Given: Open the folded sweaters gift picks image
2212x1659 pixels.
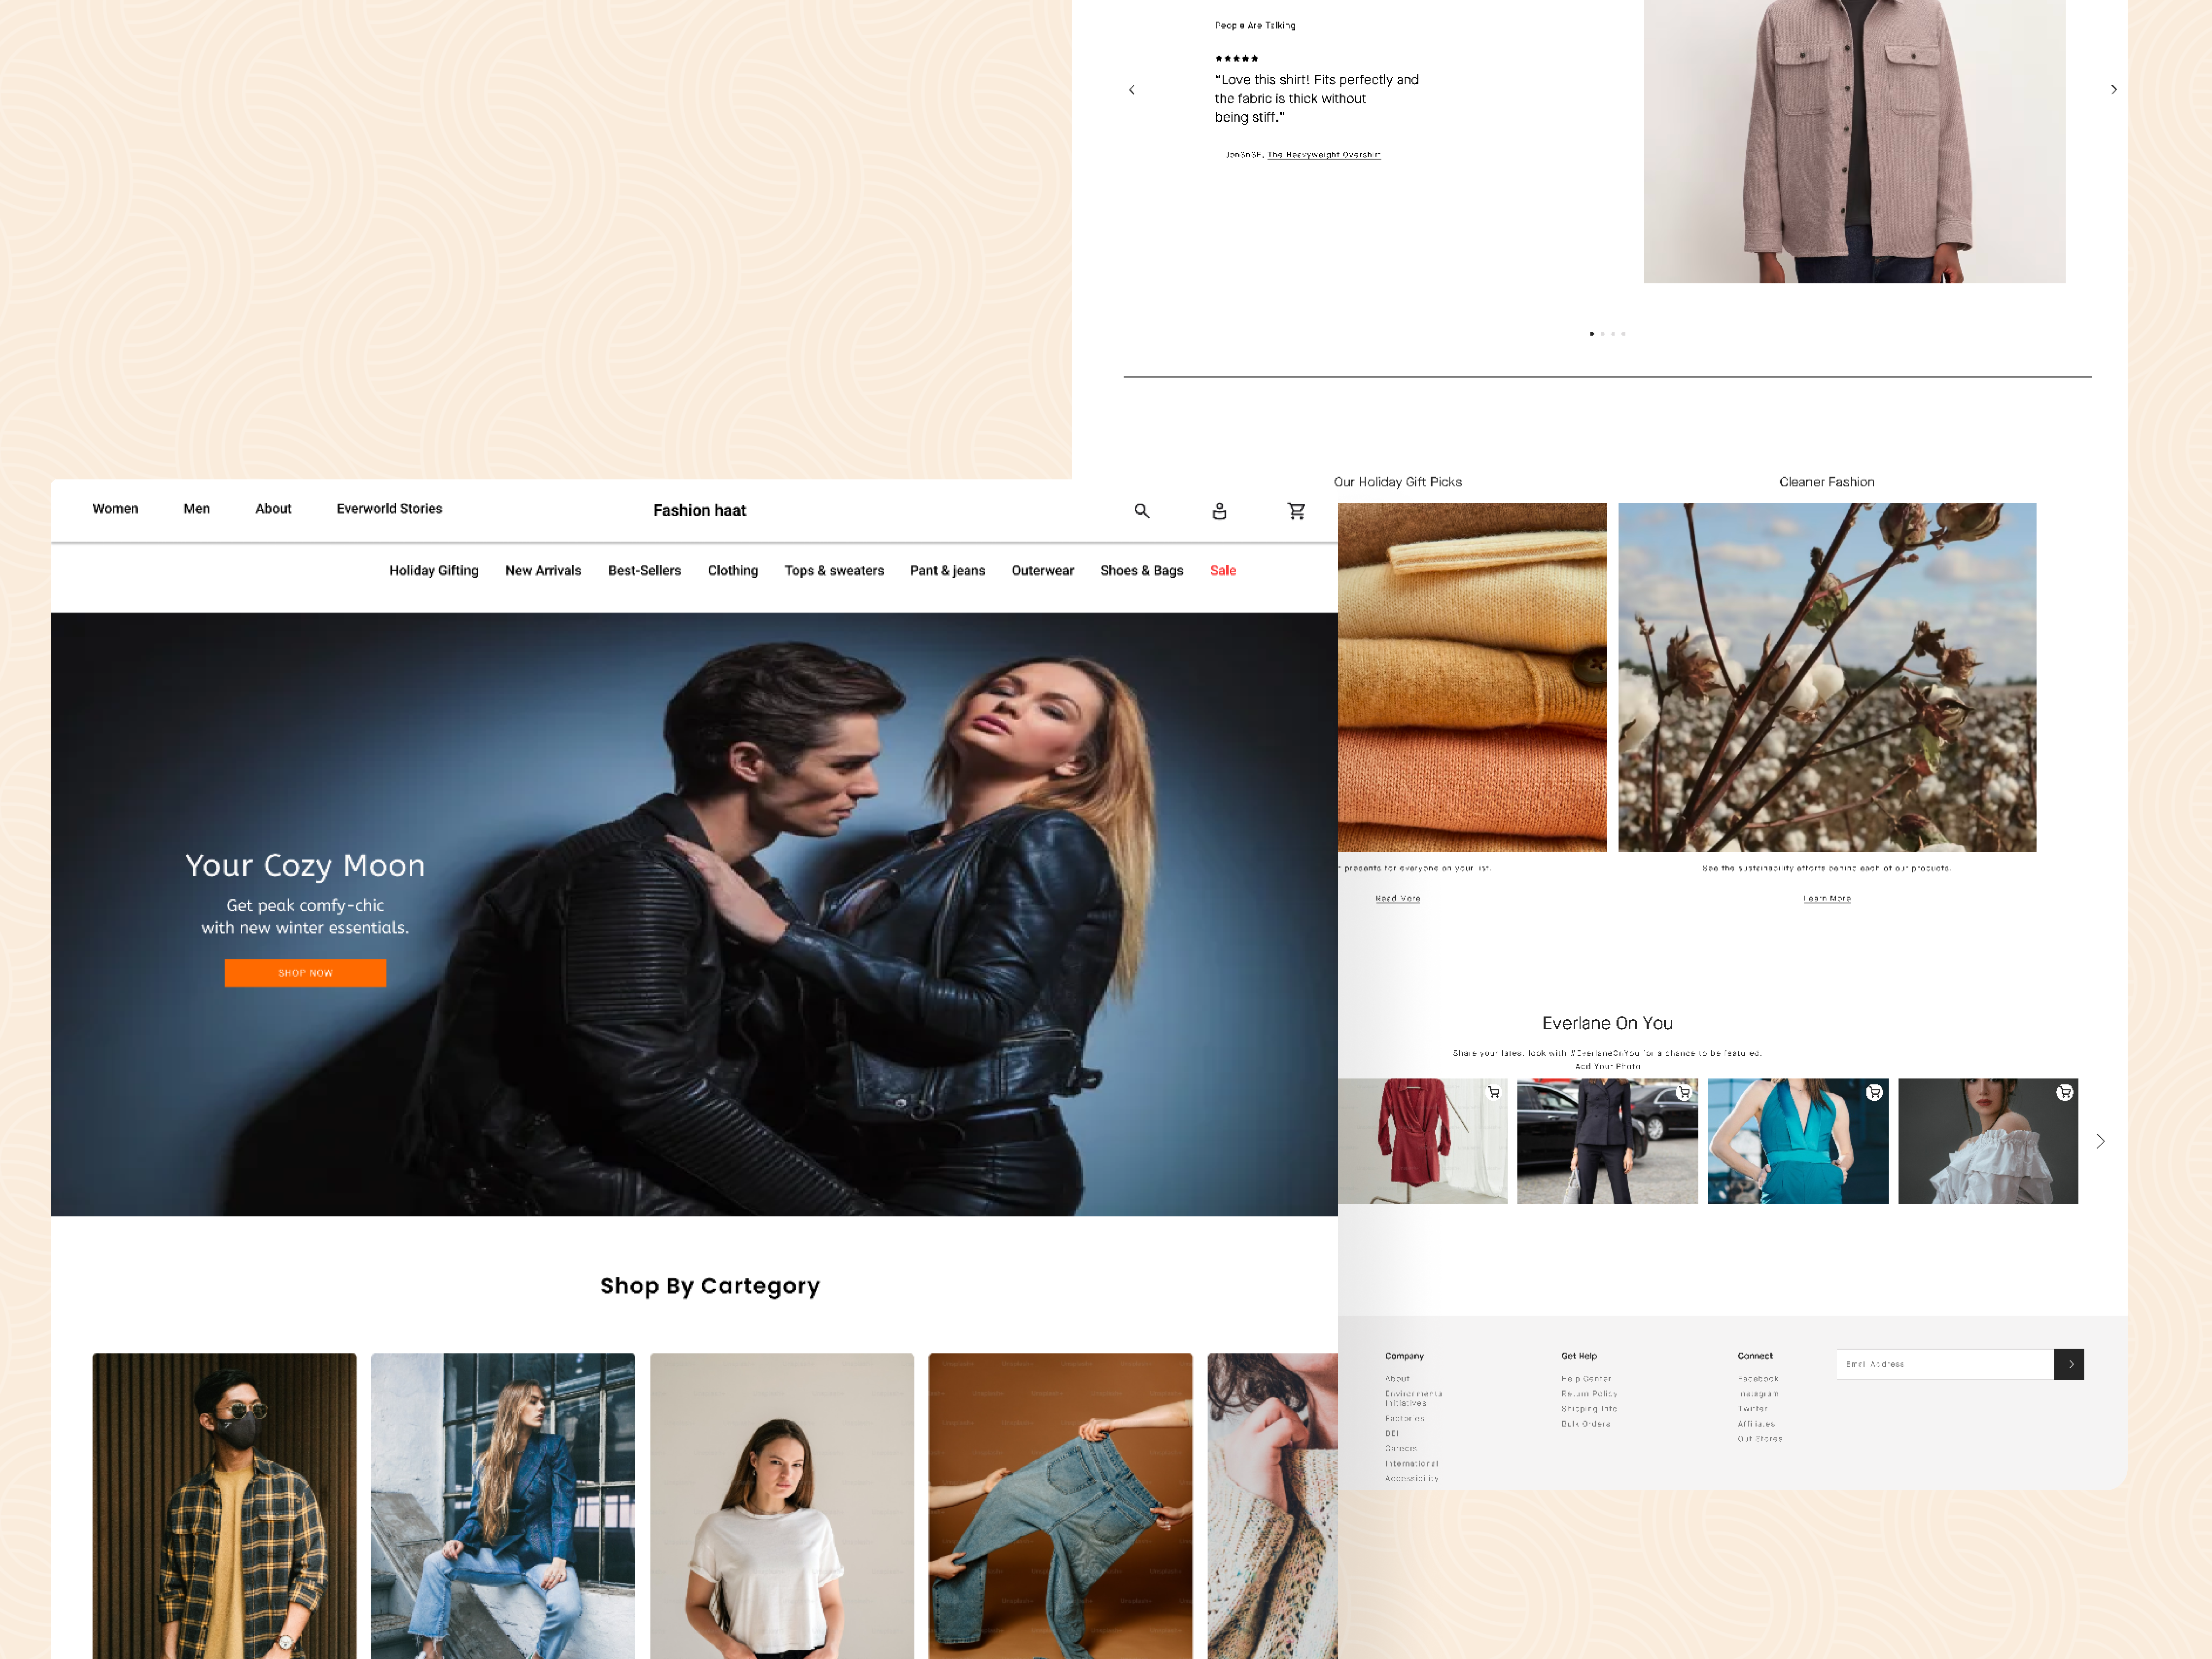Looking at the screenshot, I should click(1472, 677).
